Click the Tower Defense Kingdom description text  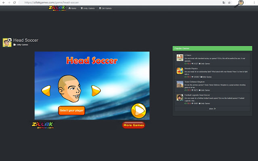[215, 86]
